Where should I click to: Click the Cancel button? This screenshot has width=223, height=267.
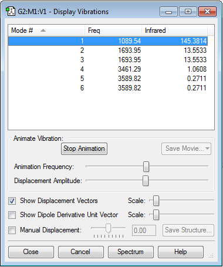[81, 252]
